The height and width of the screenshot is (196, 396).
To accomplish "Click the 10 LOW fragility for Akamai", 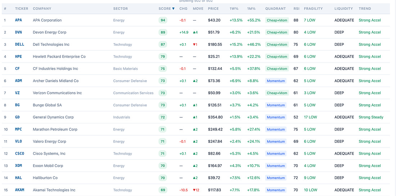I will [x=310, y=190].
